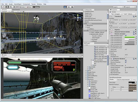Toggle the Center pivot mode button
138x102 pixels.
[x=22, y=7]
